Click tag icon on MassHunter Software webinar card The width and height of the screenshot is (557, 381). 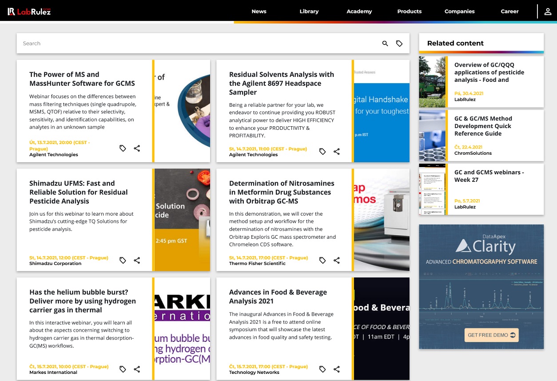point(123,148)
